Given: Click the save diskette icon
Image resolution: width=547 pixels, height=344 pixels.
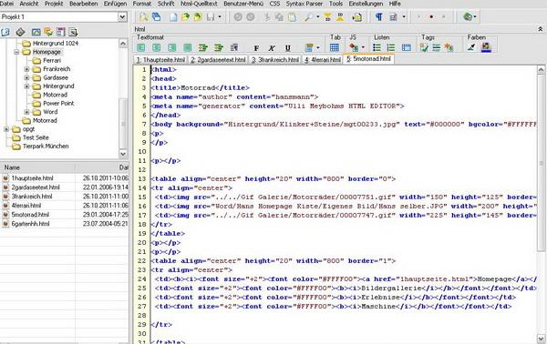Looking at the screenshot, I should coord(211,16).
